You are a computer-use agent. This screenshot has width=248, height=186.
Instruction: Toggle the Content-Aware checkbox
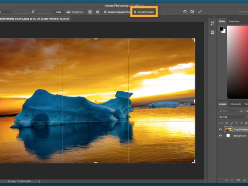pyautogui.click(x=135, y=12)
